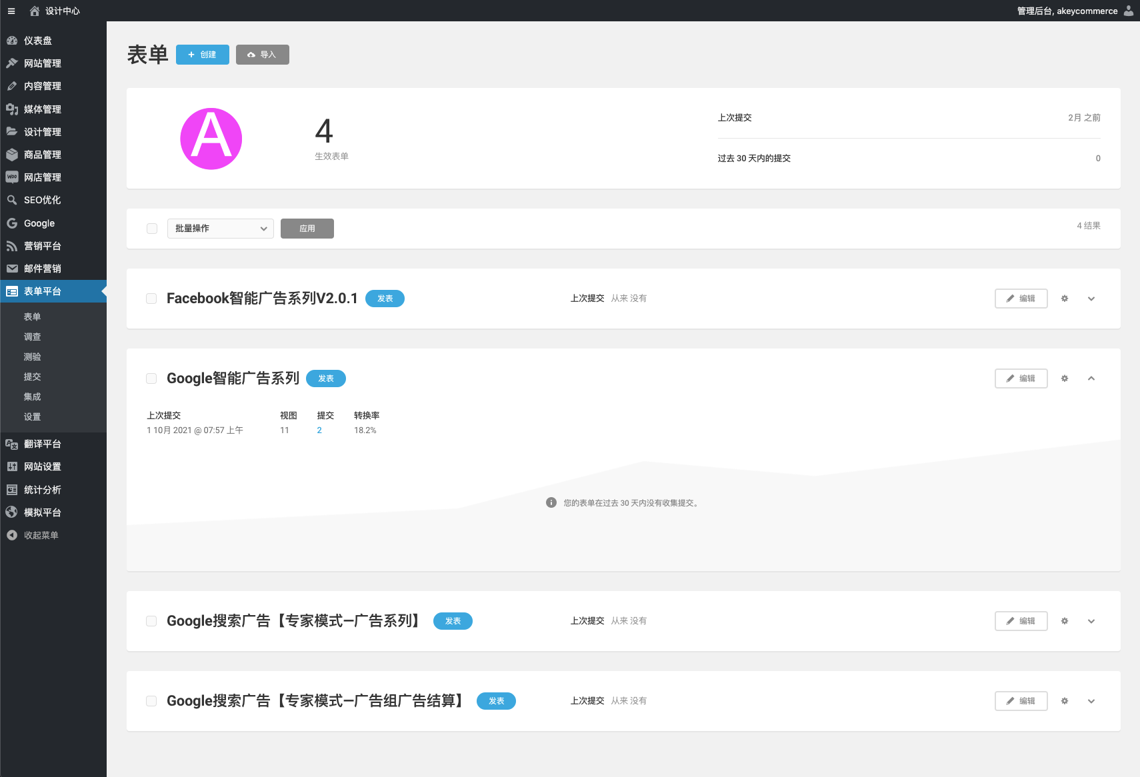The image size is (1140, 777).
Task: Open the 批量操作 bulk actions dropdown
Action: [221, 229]
